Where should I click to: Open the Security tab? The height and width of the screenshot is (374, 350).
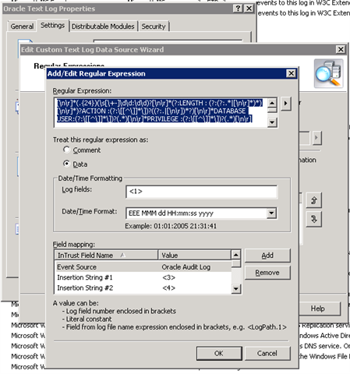[x=154, y=26]
